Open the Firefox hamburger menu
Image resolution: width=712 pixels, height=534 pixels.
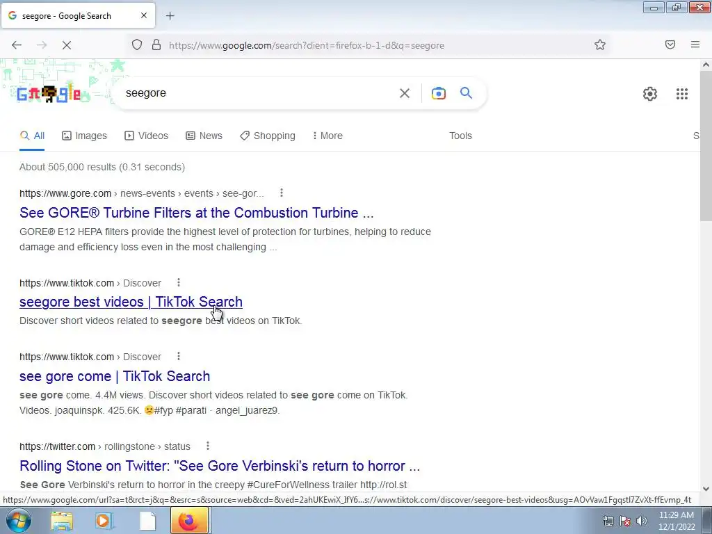click(695, 44)
